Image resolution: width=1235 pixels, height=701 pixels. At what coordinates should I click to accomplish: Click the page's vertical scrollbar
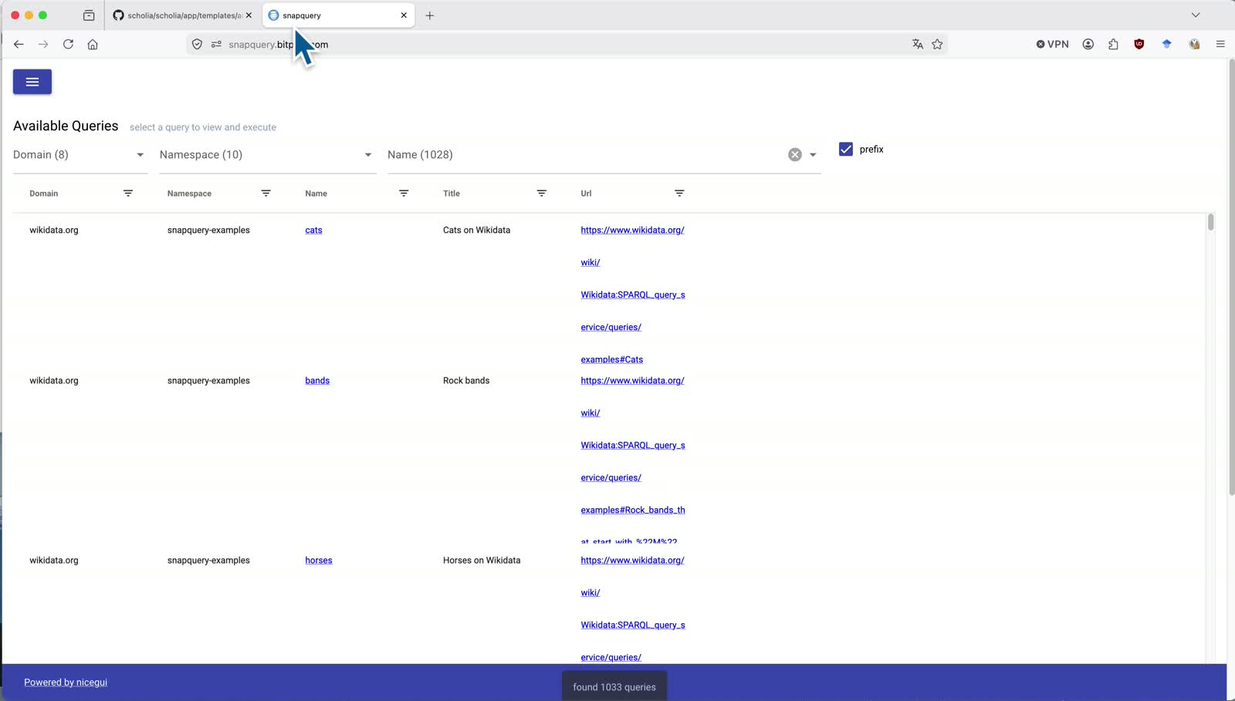pos(1230,278)
